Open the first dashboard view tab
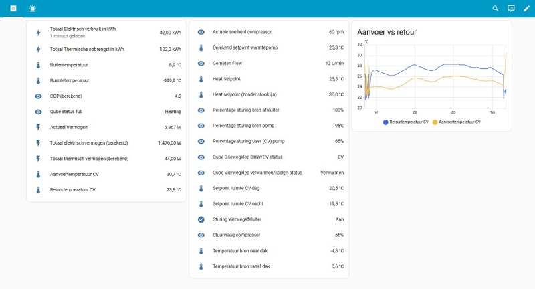The width and height of the screenshot is (535, 289). tap(13, 8)
